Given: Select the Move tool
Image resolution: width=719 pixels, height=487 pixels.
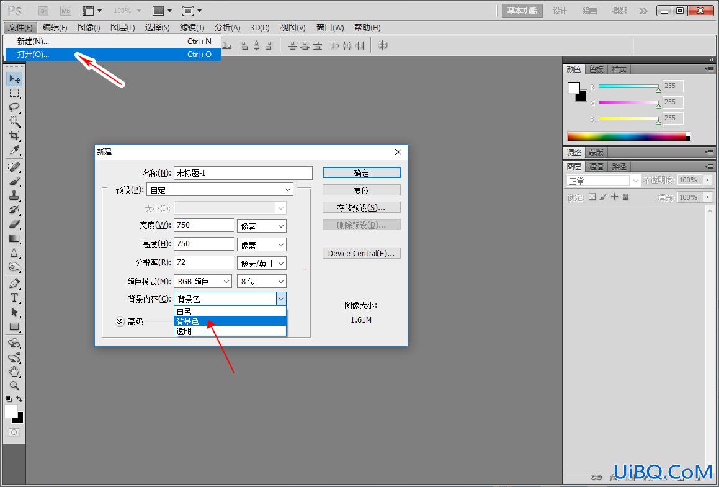Looking at the screenshot, I should pyautogui.click(x=14, y=79).
